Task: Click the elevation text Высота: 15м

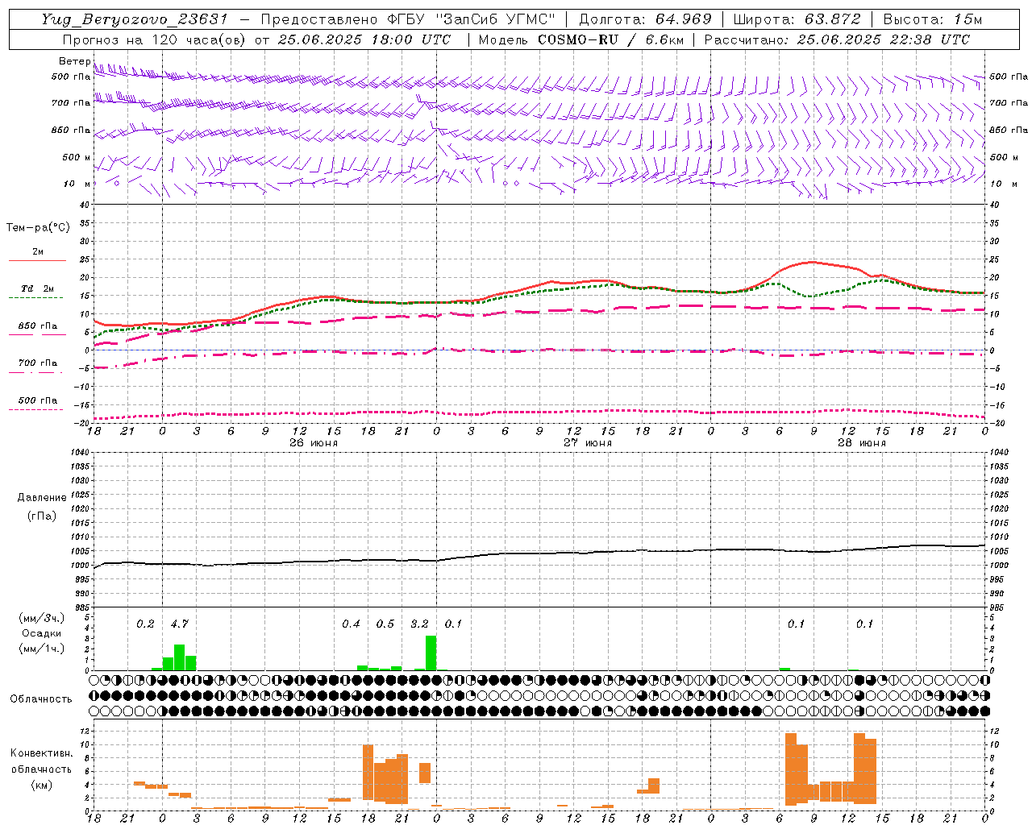Action: click(x=932, y=19)
